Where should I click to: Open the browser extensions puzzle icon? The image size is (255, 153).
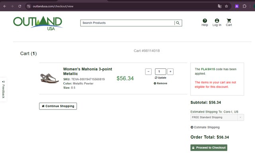[x=244, y=6]
